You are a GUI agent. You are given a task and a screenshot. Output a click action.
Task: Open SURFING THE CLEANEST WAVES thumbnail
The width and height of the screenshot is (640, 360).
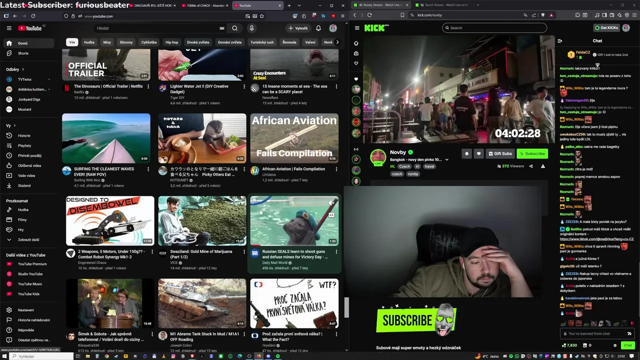[106, 138]
